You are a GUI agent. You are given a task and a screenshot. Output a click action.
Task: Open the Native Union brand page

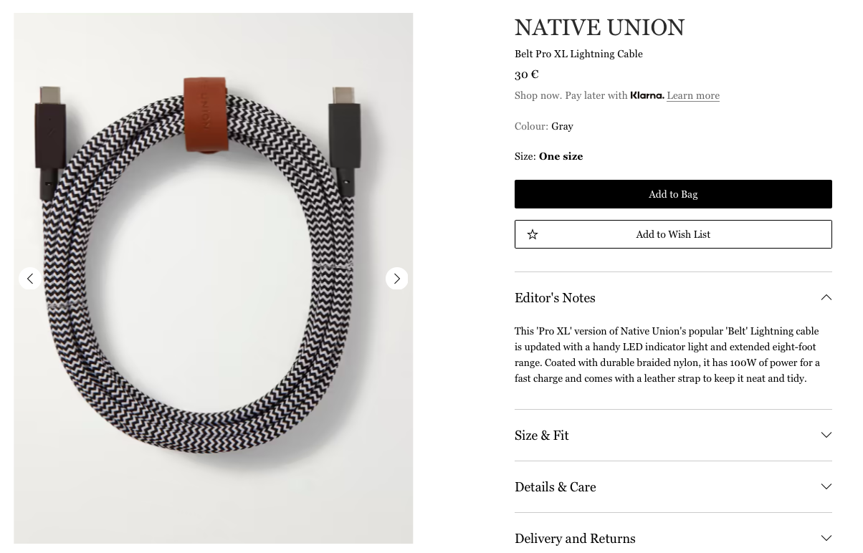(599, 28)
